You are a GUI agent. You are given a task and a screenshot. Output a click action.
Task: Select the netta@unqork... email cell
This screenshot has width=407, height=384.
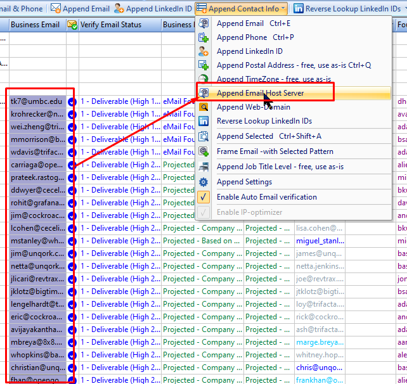(x=38, y=267)
